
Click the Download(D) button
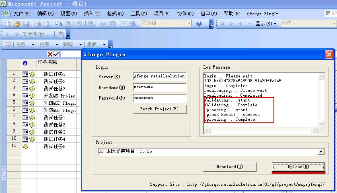[x=230, y=167]
